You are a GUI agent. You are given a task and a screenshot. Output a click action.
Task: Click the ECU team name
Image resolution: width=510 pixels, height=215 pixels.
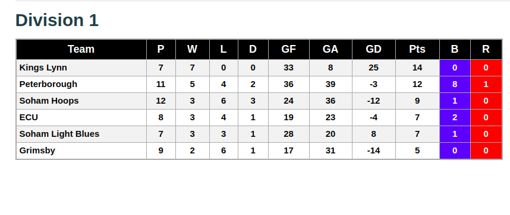point(29,117)
